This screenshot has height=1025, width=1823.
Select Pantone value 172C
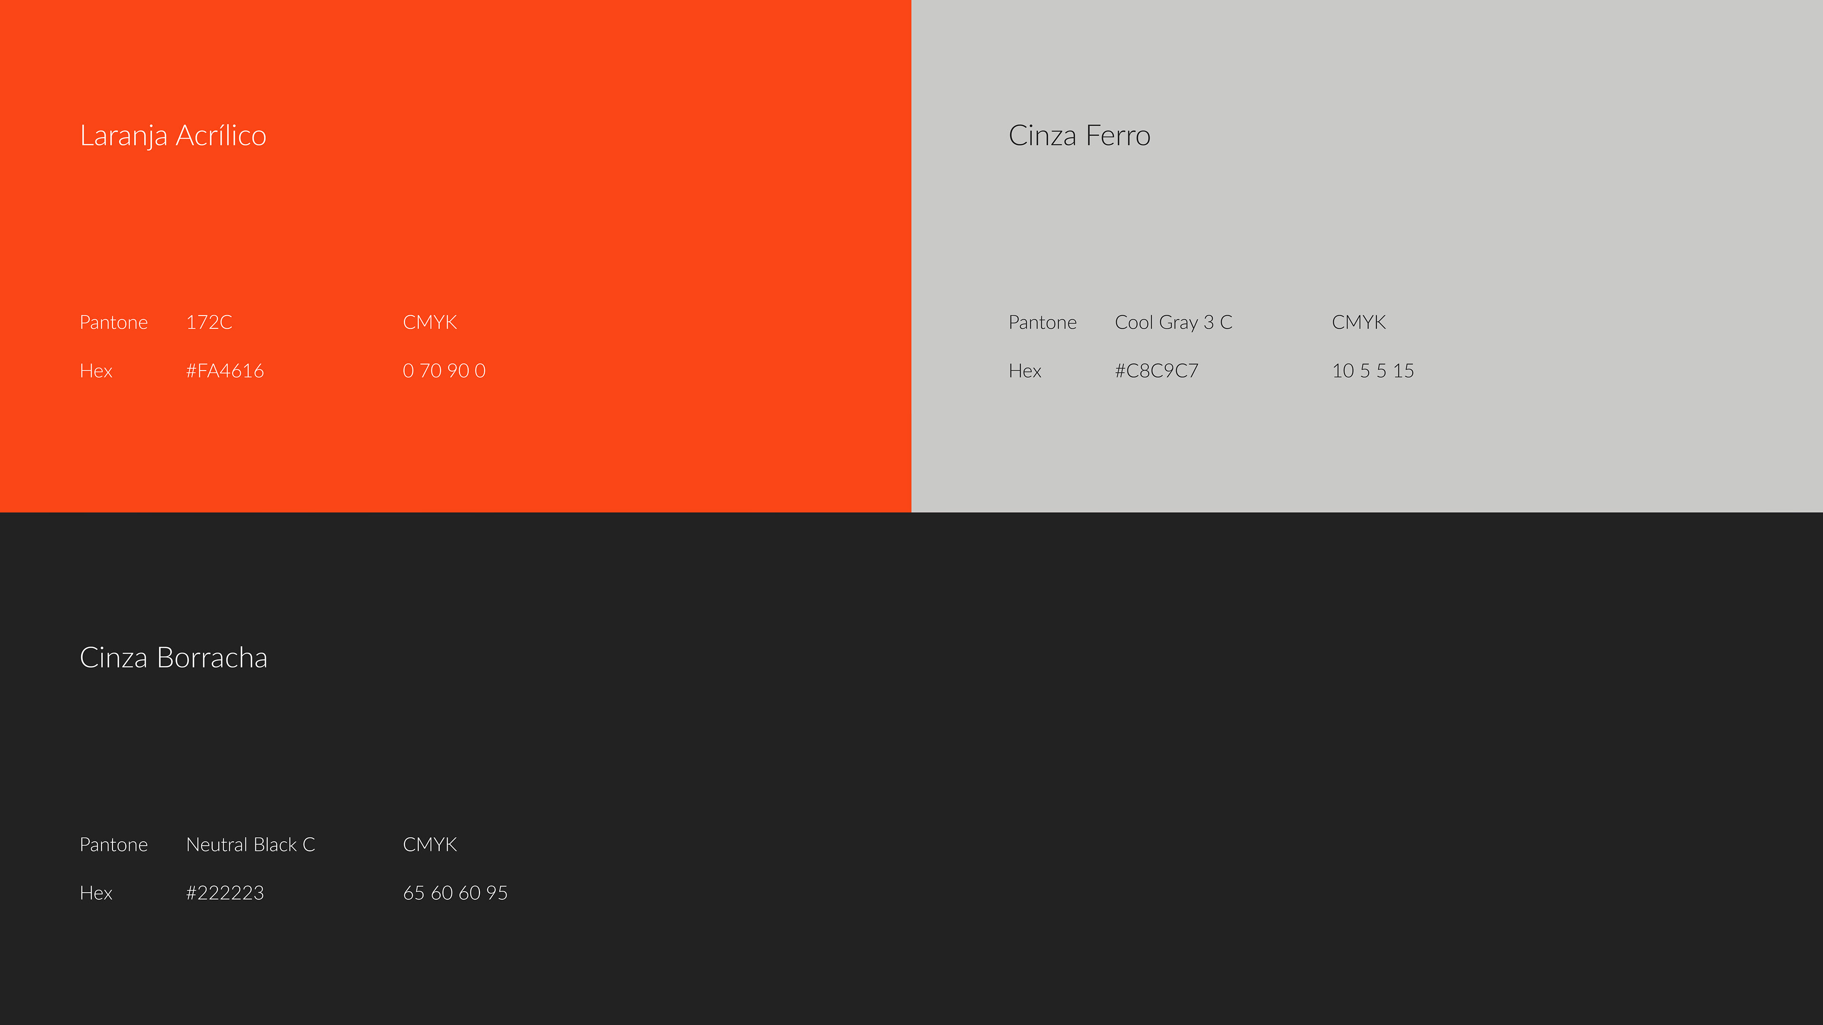[x=209, y=322]
